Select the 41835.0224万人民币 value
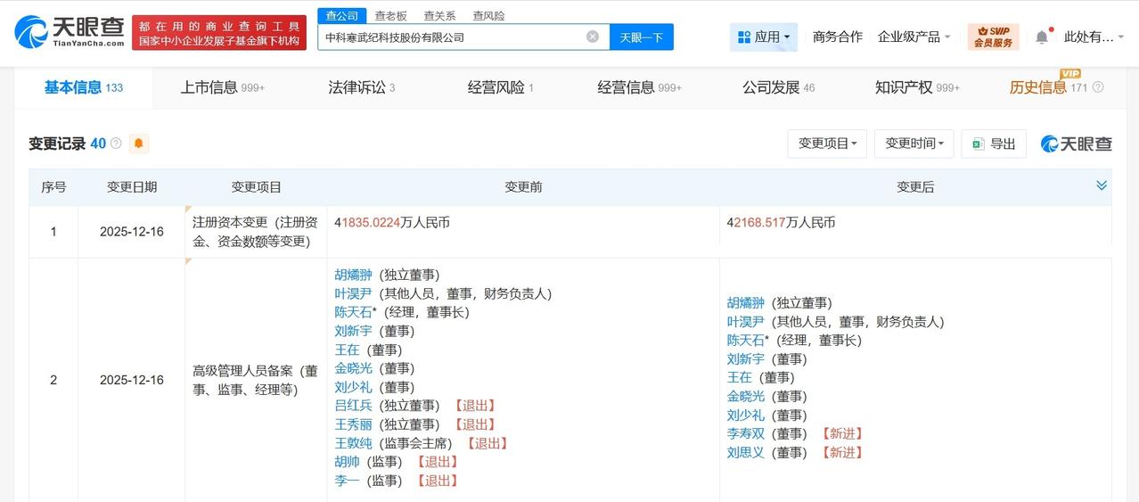 coord(392,223)
